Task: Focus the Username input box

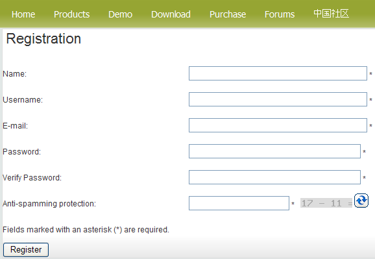Action: [278, 99]
